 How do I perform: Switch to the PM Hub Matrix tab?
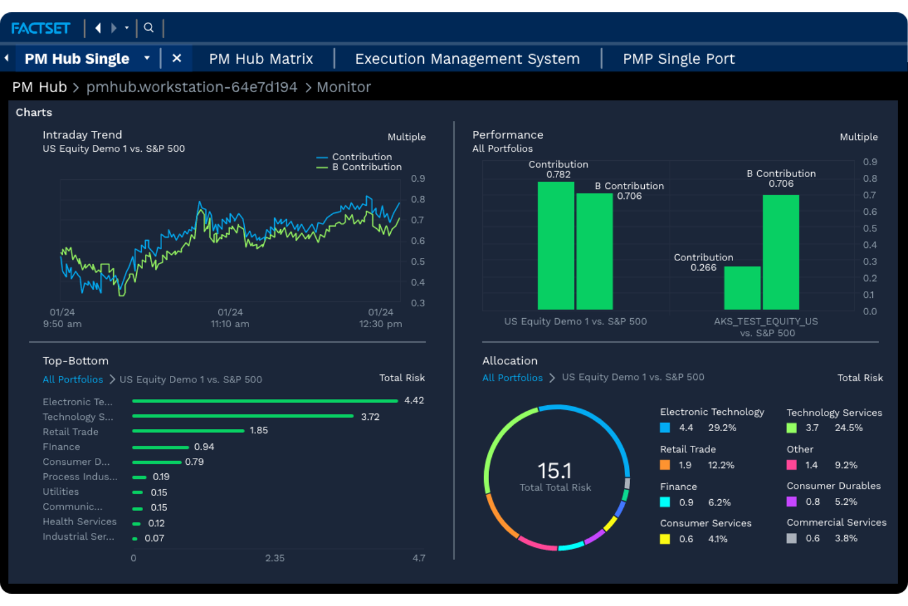(261, 59)
